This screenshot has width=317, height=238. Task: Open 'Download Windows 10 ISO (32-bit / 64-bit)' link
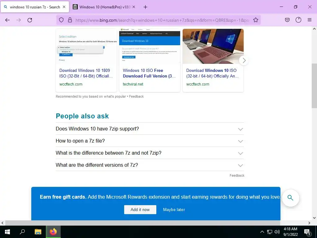point(212,73)
